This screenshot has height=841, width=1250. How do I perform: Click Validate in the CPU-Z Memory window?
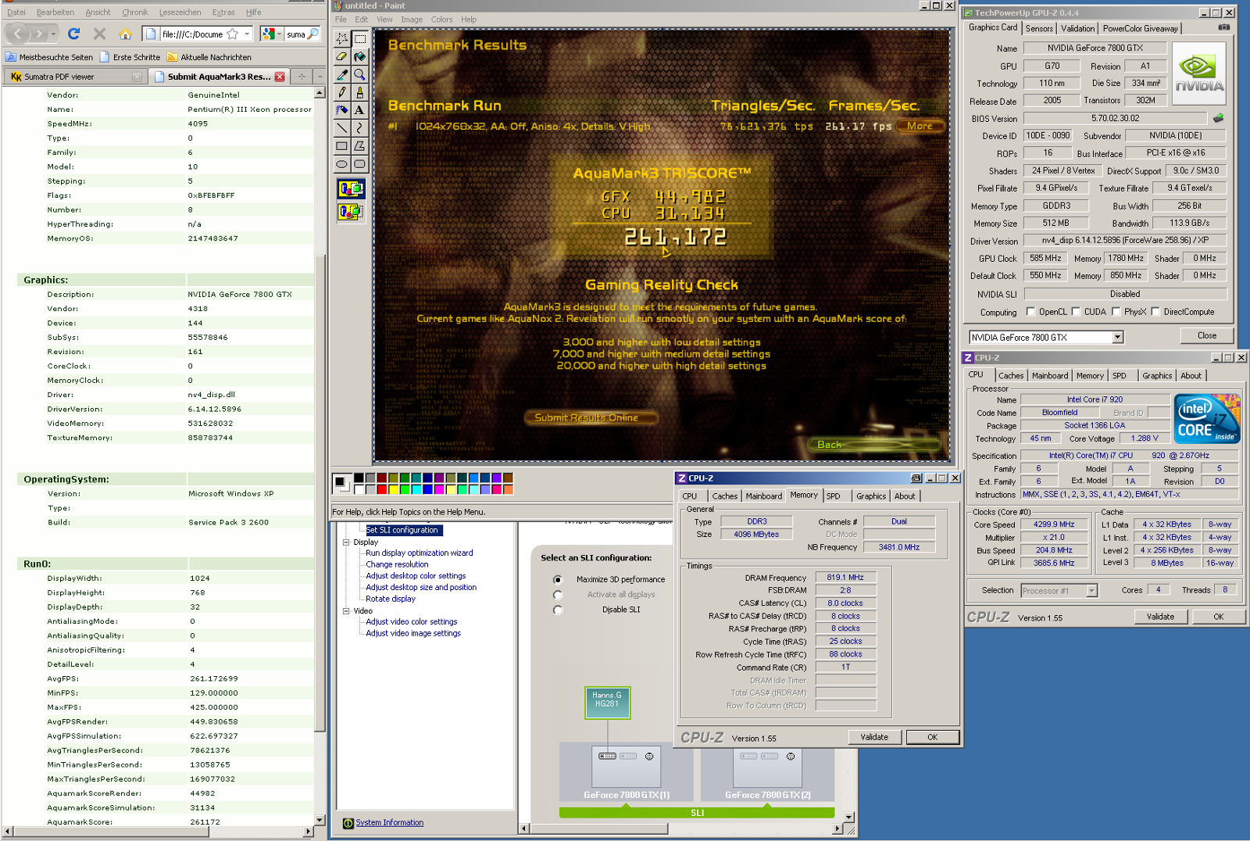pyautogui.click(x=874, y=737)
